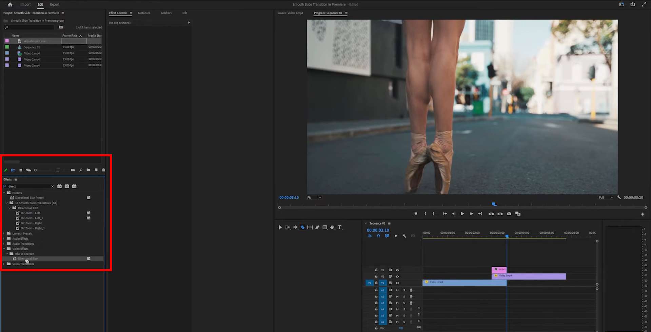Screen dimensions: 651x332
Task: Toggle V1 track output eye
Action: point(397,283)
